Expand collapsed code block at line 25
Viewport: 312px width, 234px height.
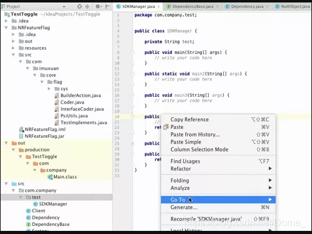(132, 143)
